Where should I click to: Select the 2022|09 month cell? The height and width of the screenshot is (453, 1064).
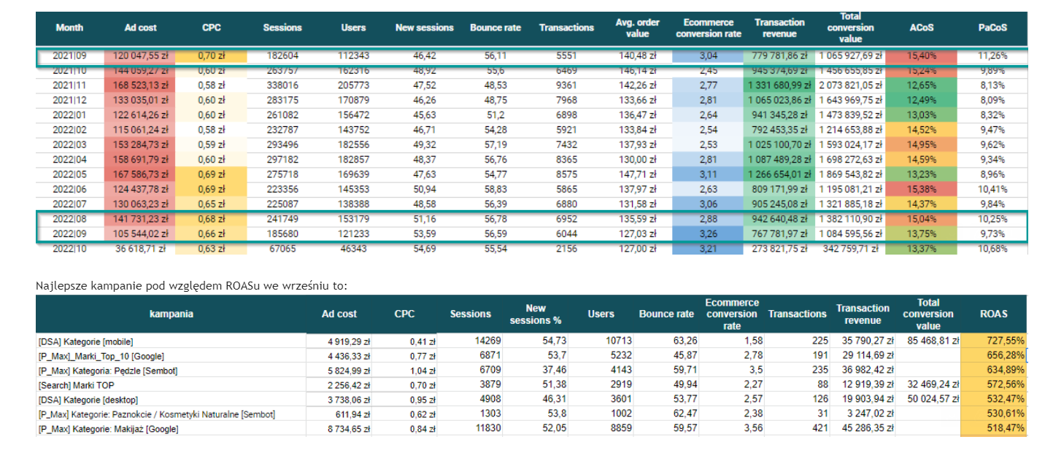(x=69, y=234)
